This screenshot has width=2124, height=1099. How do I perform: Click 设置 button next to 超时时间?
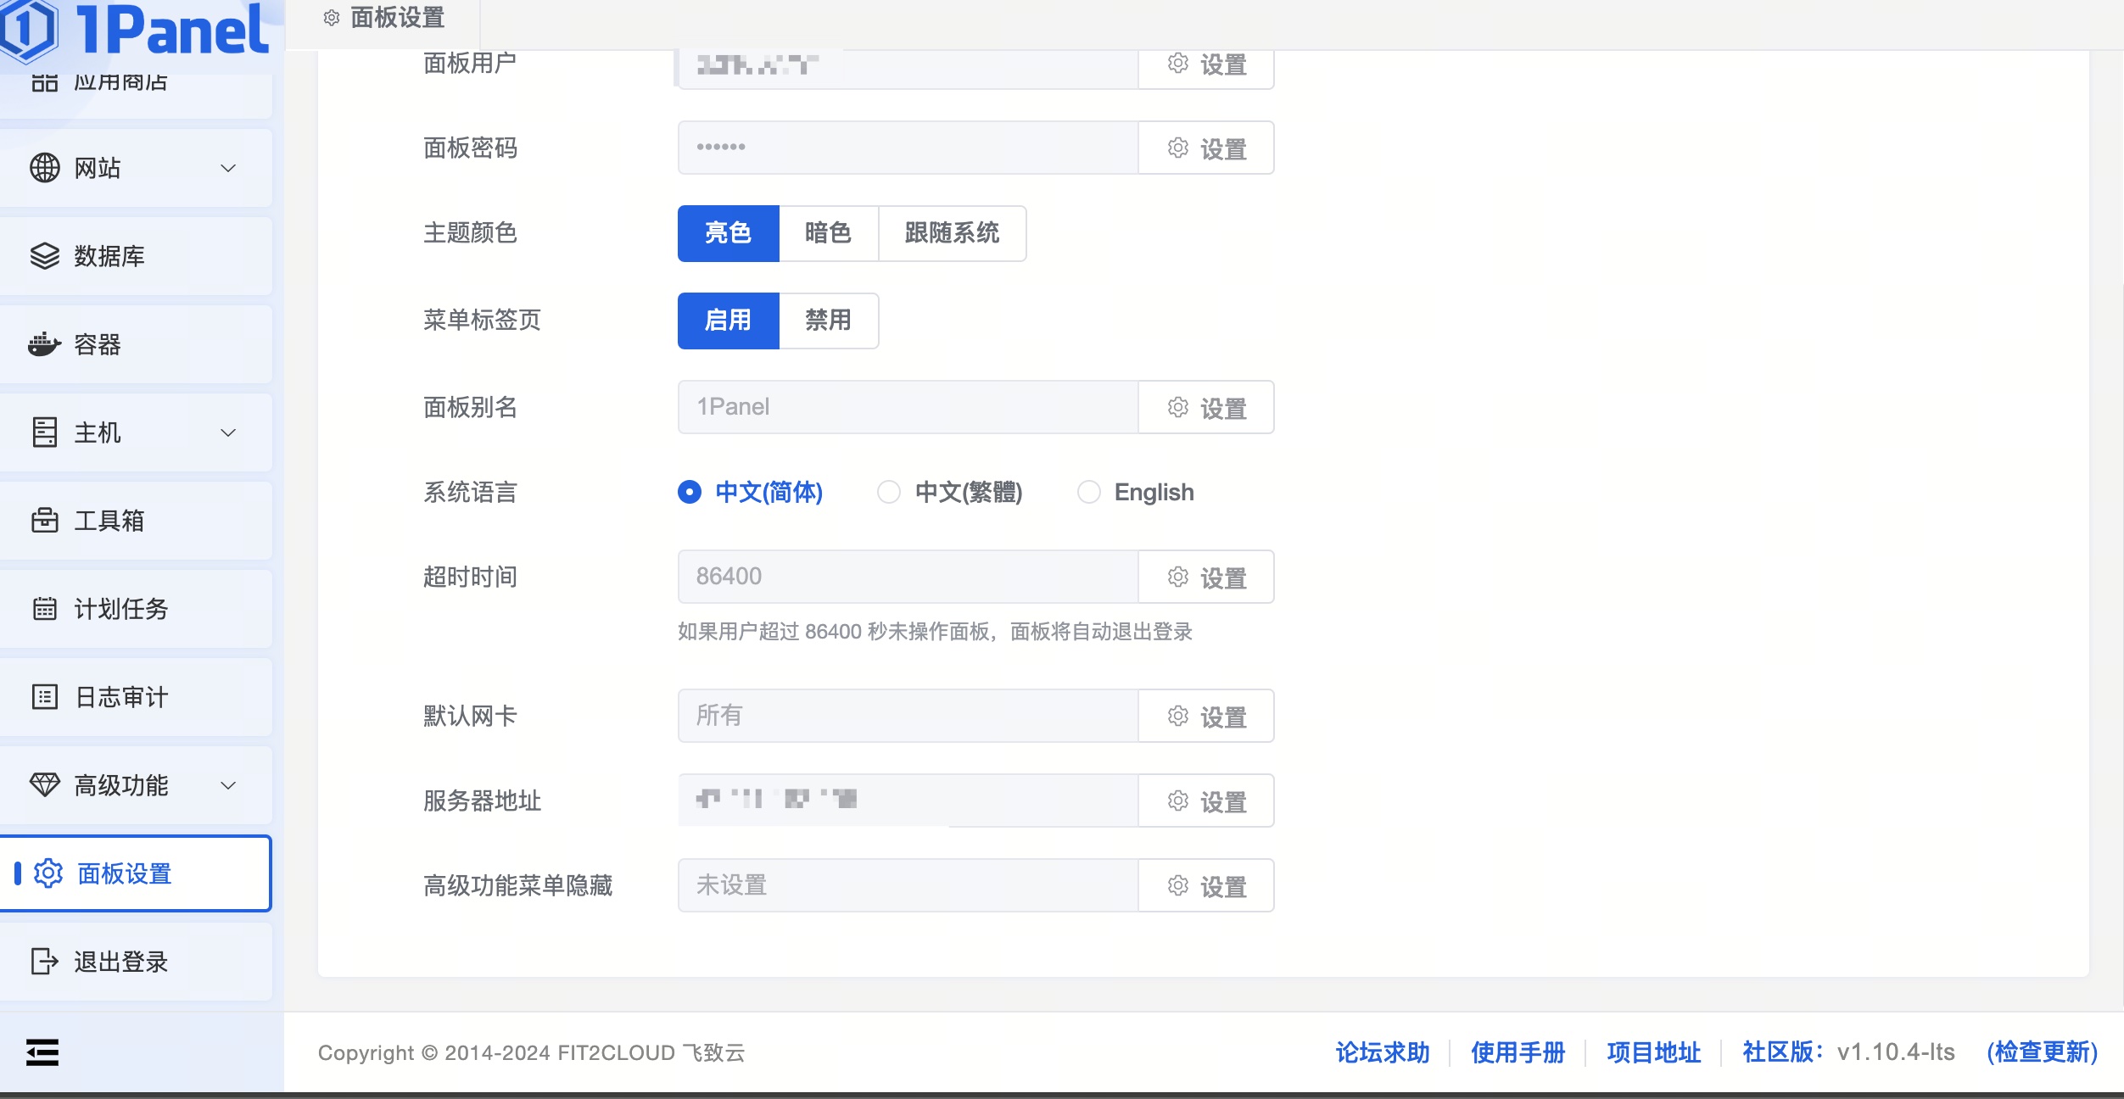tap(1205, 577)
